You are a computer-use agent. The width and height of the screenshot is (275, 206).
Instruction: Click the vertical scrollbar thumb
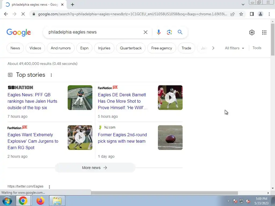[273, 39]
